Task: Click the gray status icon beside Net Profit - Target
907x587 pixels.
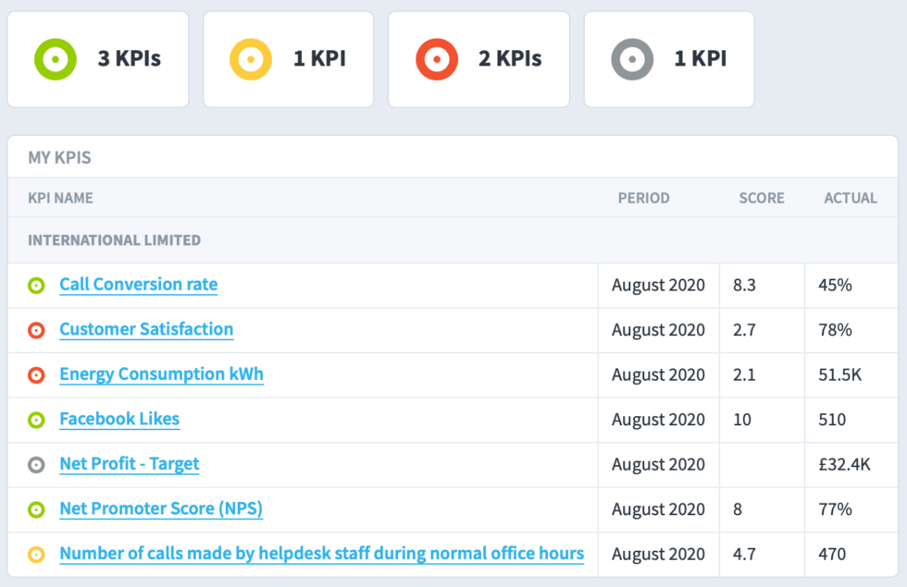Action: tap(35, 464)
